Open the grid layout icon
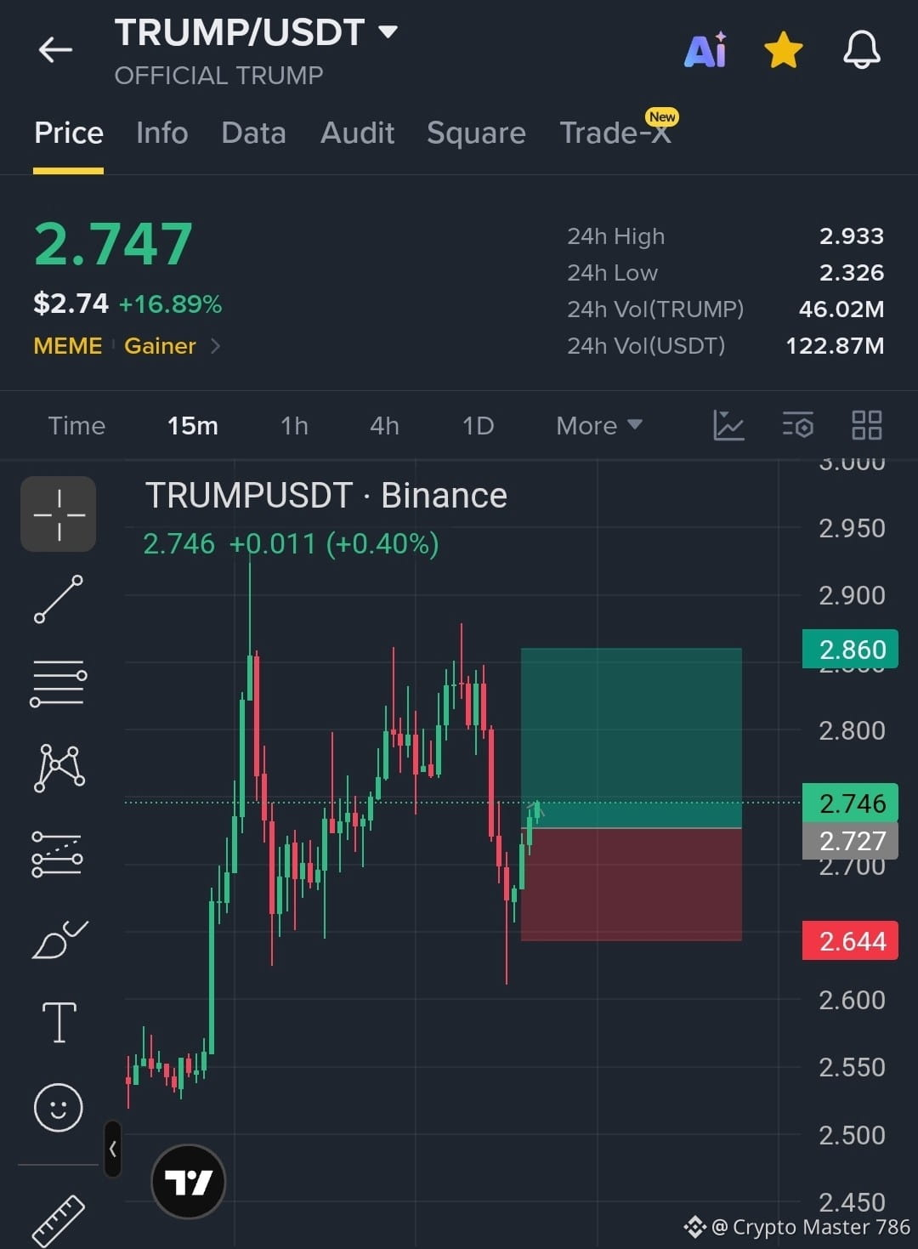This screenshot has height=1249, width=918. tap(867, 425)
